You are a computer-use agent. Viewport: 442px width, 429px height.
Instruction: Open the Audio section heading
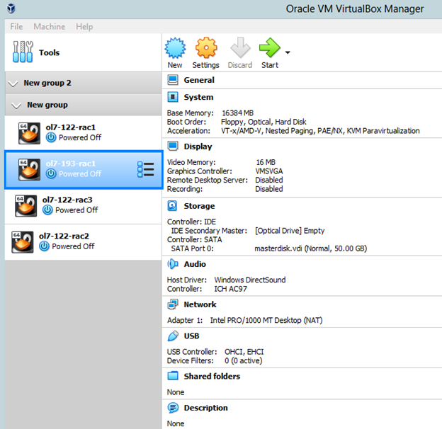pyautogui.click(x=195, y=264)
